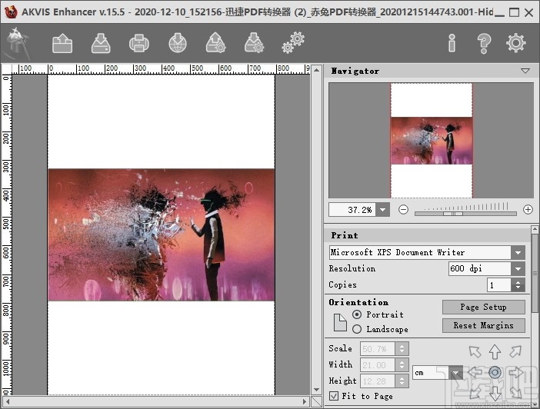540x409 pixels.
Task: Click the Scale spinner arrows
Action: (x=402, y=349)
